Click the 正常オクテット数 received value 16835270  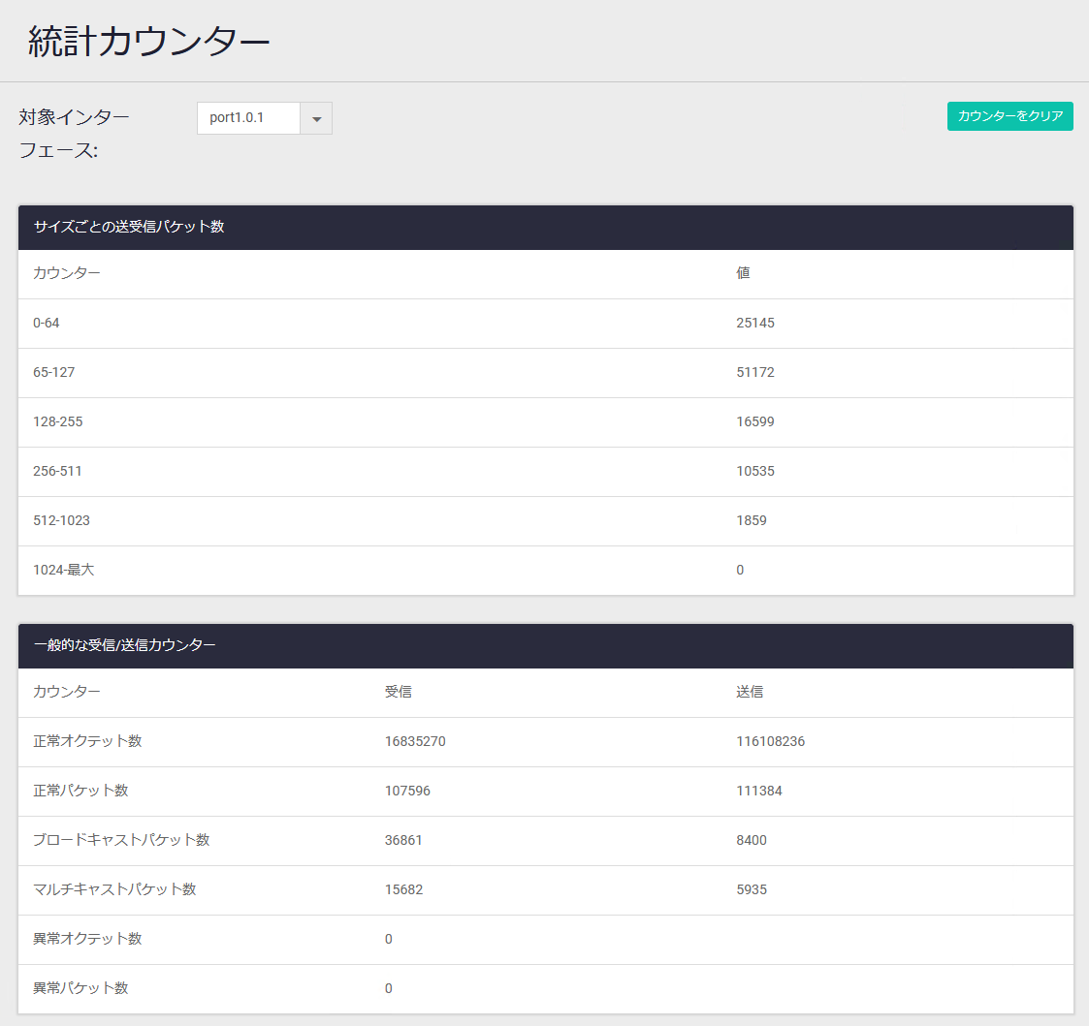click(x=415, y=741)
